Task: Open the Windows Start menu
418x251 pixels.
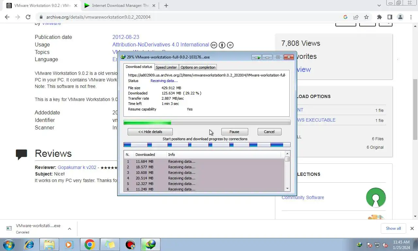Action: (9, 244)
